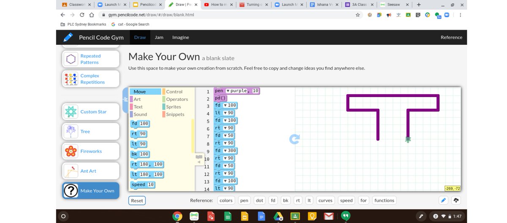Open the dropdown on line 9 fd 300

coord(226,151)
